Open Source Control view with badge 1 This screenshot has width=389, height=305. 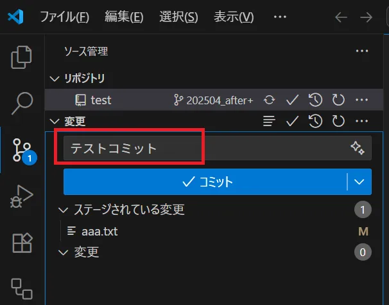pos(24,151)
